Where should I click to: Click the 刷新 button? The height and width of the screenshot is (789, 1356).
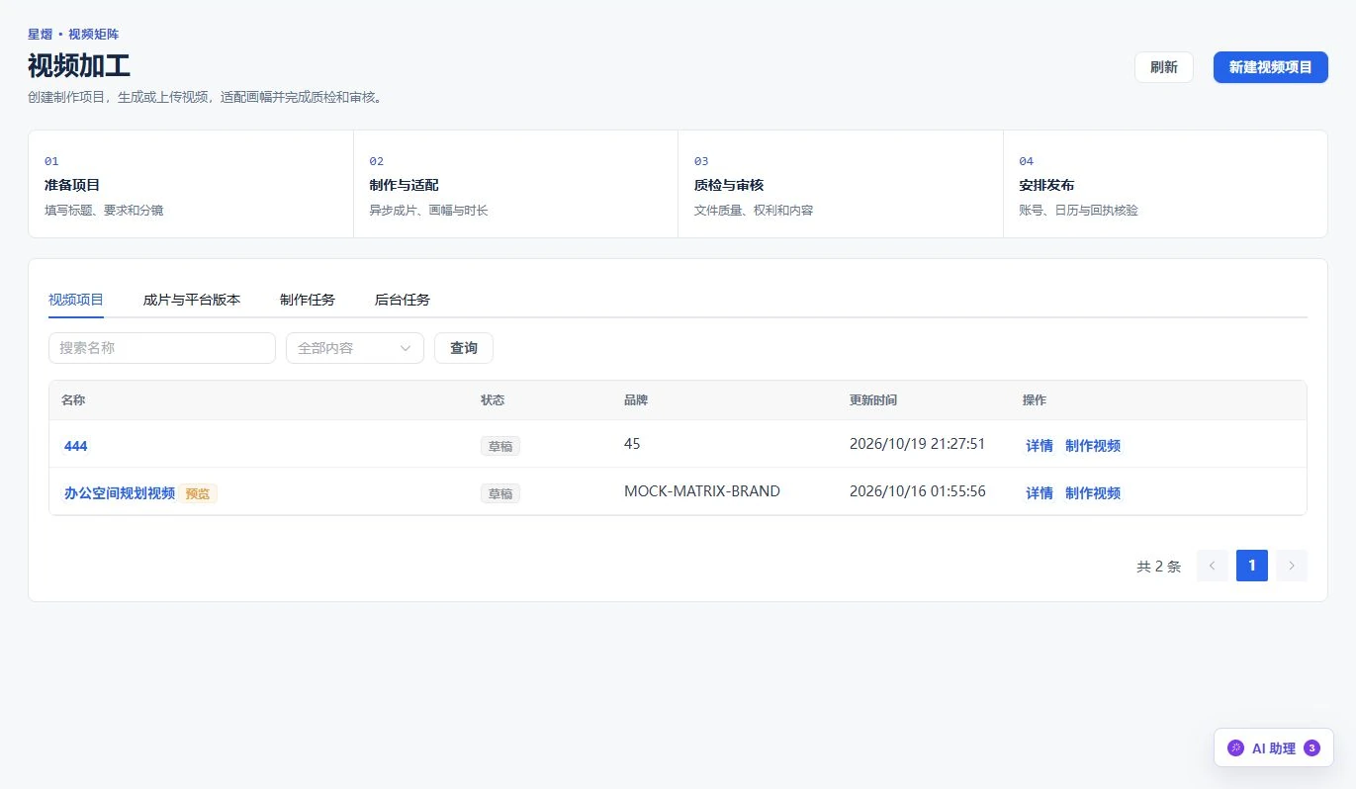(1164, 67)
